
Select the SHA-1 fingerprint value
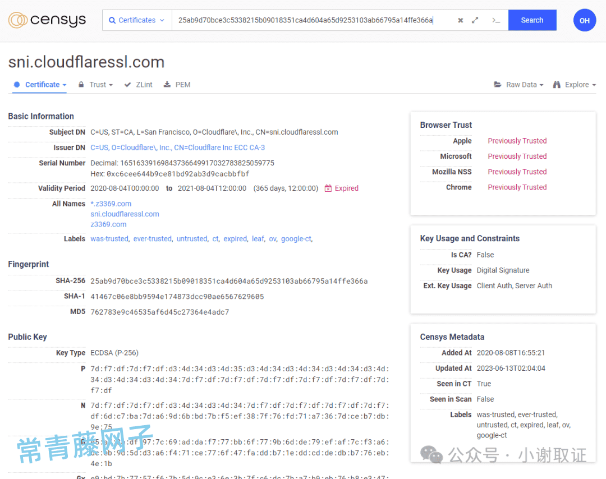(177, 297)
